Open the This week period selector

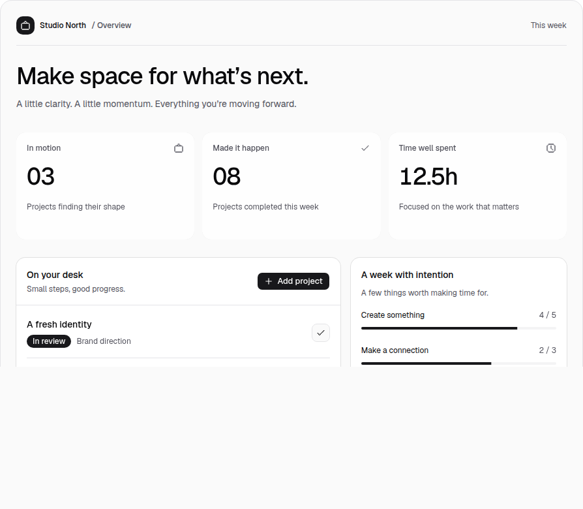point(548,25)
